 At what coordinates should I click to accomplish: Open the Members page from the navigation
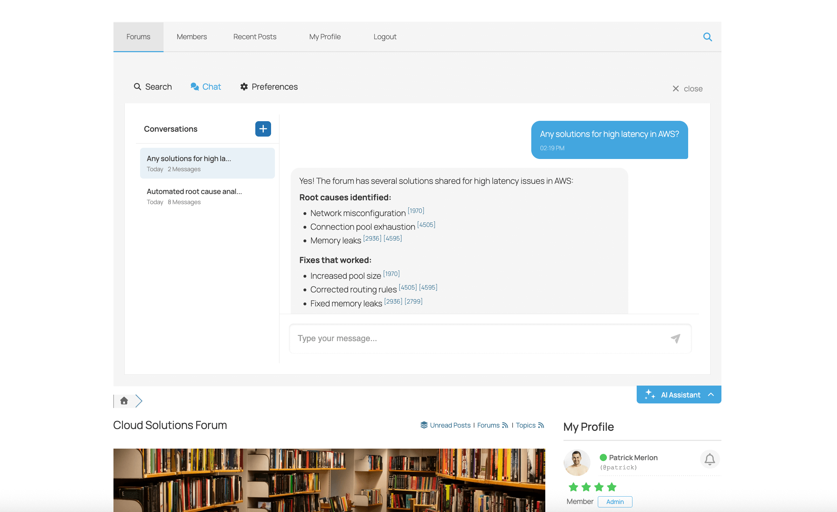pos(192,36)
